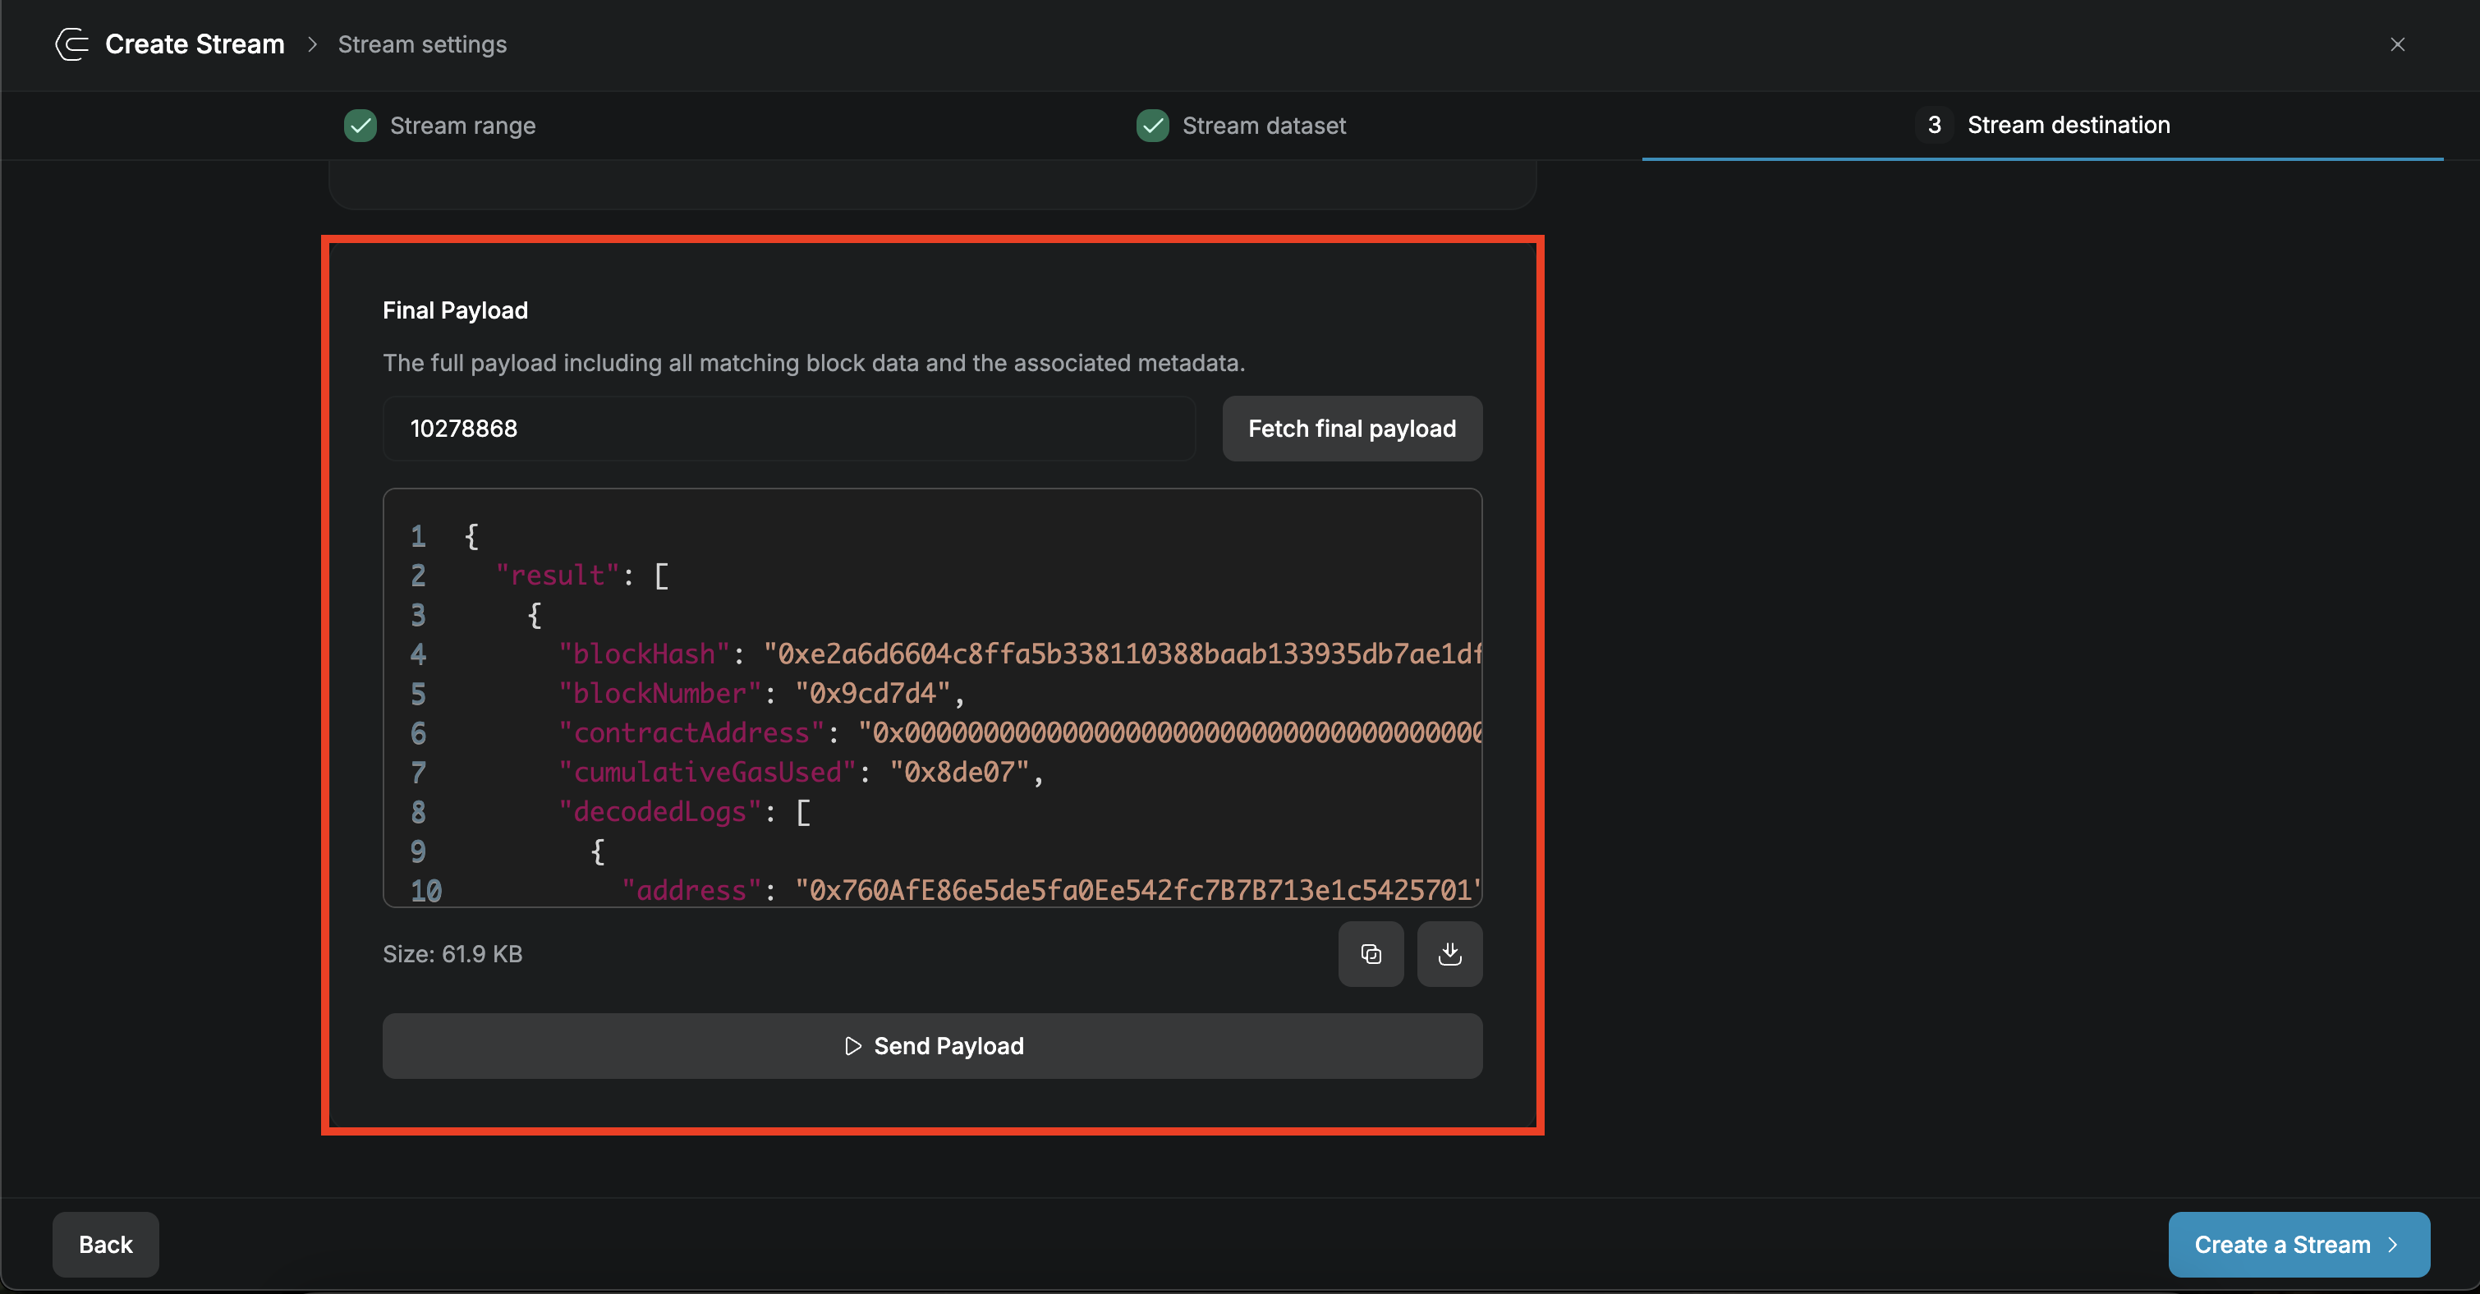Click the Send Payload button
The image size is (2480, 1294).
(x=932, y=1045)
